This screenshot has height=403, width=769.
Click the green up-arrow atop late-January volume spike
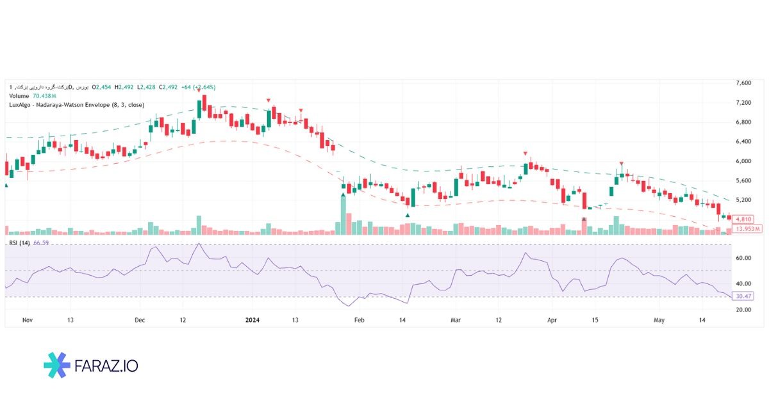pyautogui.click(x=343, y=193)
